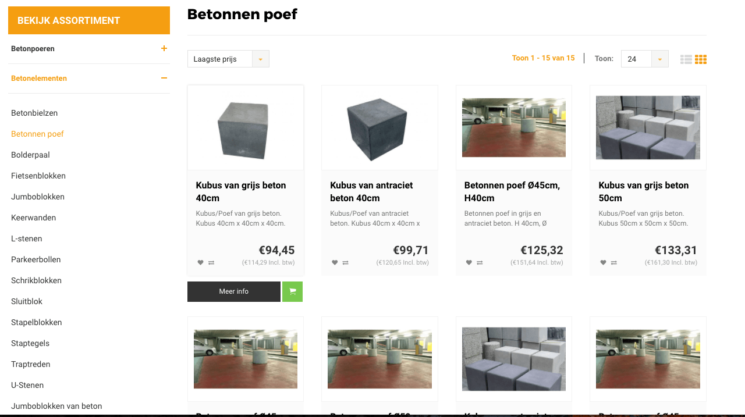Expand the Betonpoeren category

[x=164, y=49]
